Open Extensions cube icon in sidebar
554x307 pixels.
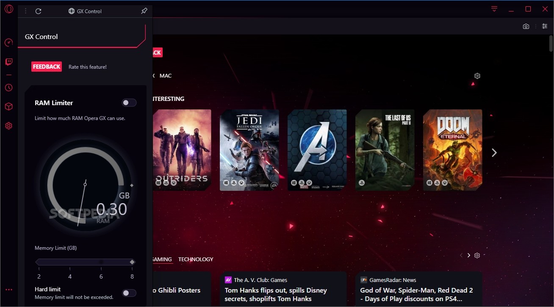[x=8, y=106]
